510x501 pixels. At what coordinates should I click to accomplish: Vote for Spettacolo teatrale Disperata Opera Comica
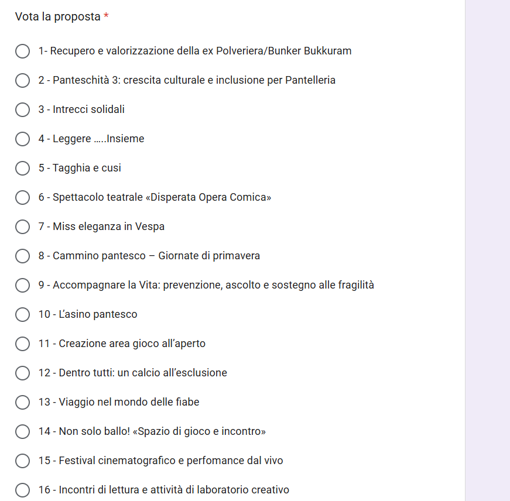coord(22,197)
